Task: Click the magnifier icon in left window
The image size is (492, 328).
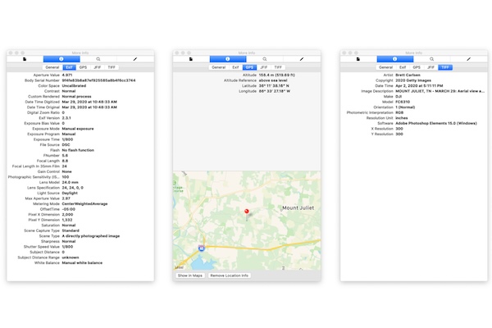Action: pos(98,59)
